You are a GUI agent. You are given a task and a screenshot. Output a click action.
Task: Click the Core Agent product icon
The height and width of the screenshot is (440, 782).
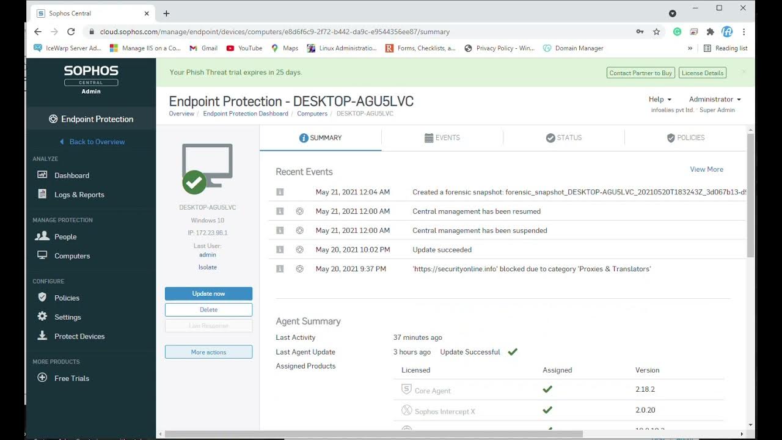pyautogui.click(x=406, y=389)
